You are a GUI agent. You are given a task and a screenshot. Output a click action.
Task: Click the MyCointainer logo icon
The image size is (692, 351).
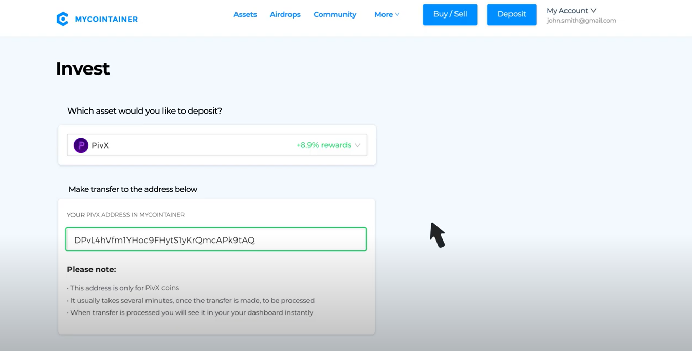point(62,19)
